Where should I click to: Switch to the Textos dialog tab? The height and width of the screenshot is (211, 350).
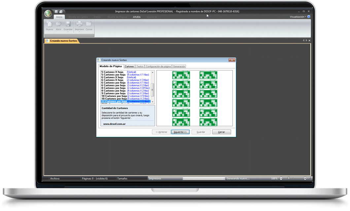click(140, 66)
